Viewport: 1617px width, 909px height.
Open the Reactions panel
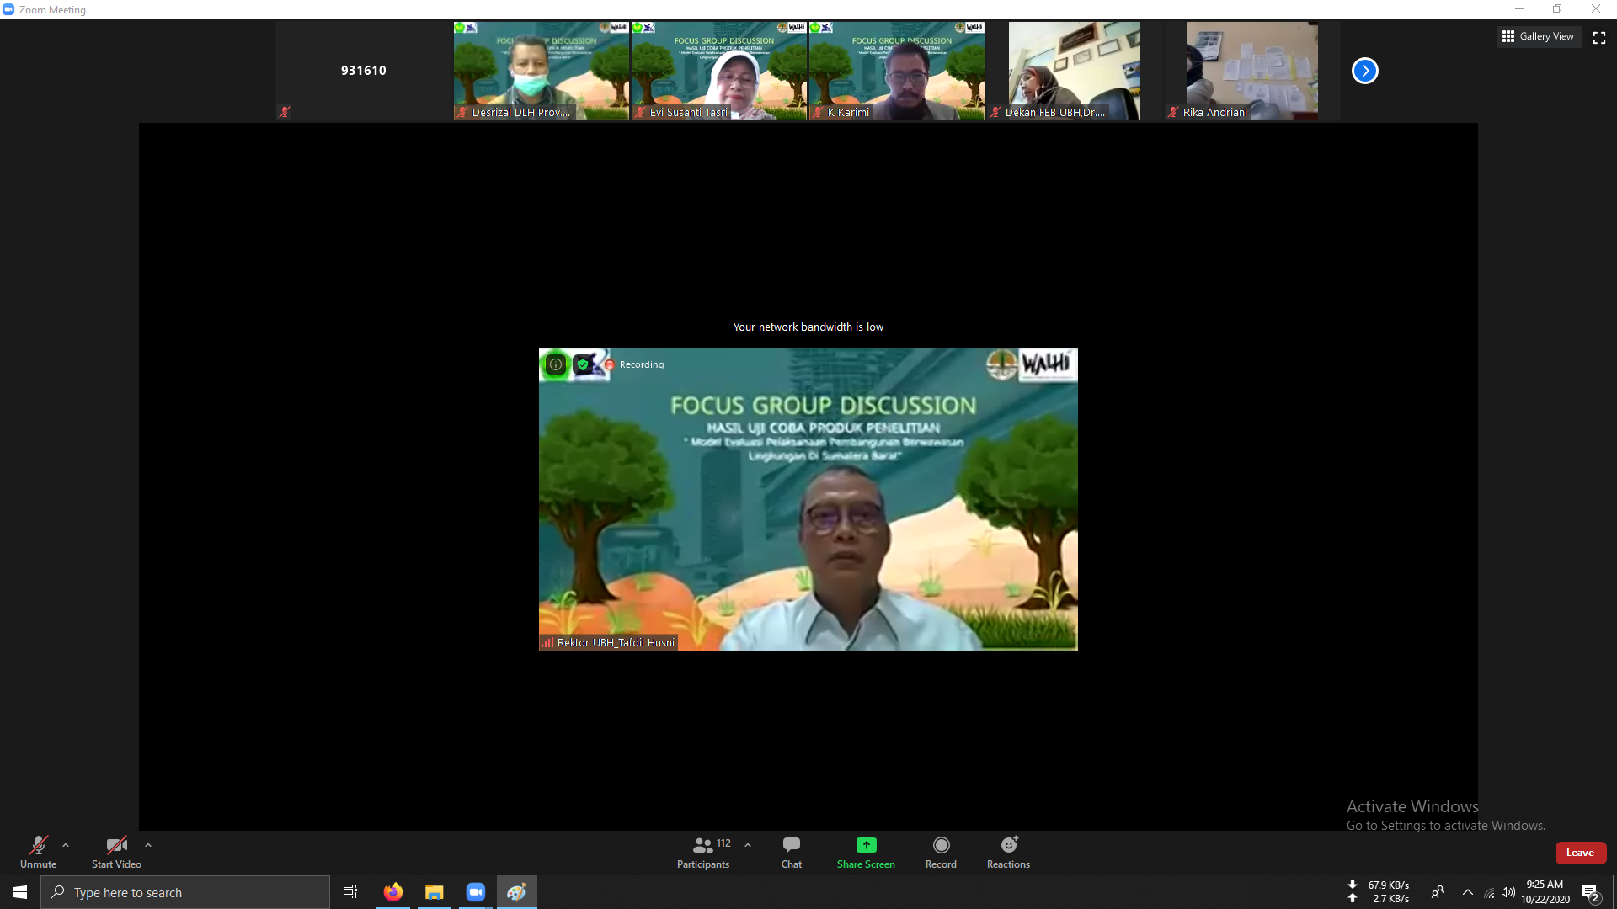[x=1008, y=852]
